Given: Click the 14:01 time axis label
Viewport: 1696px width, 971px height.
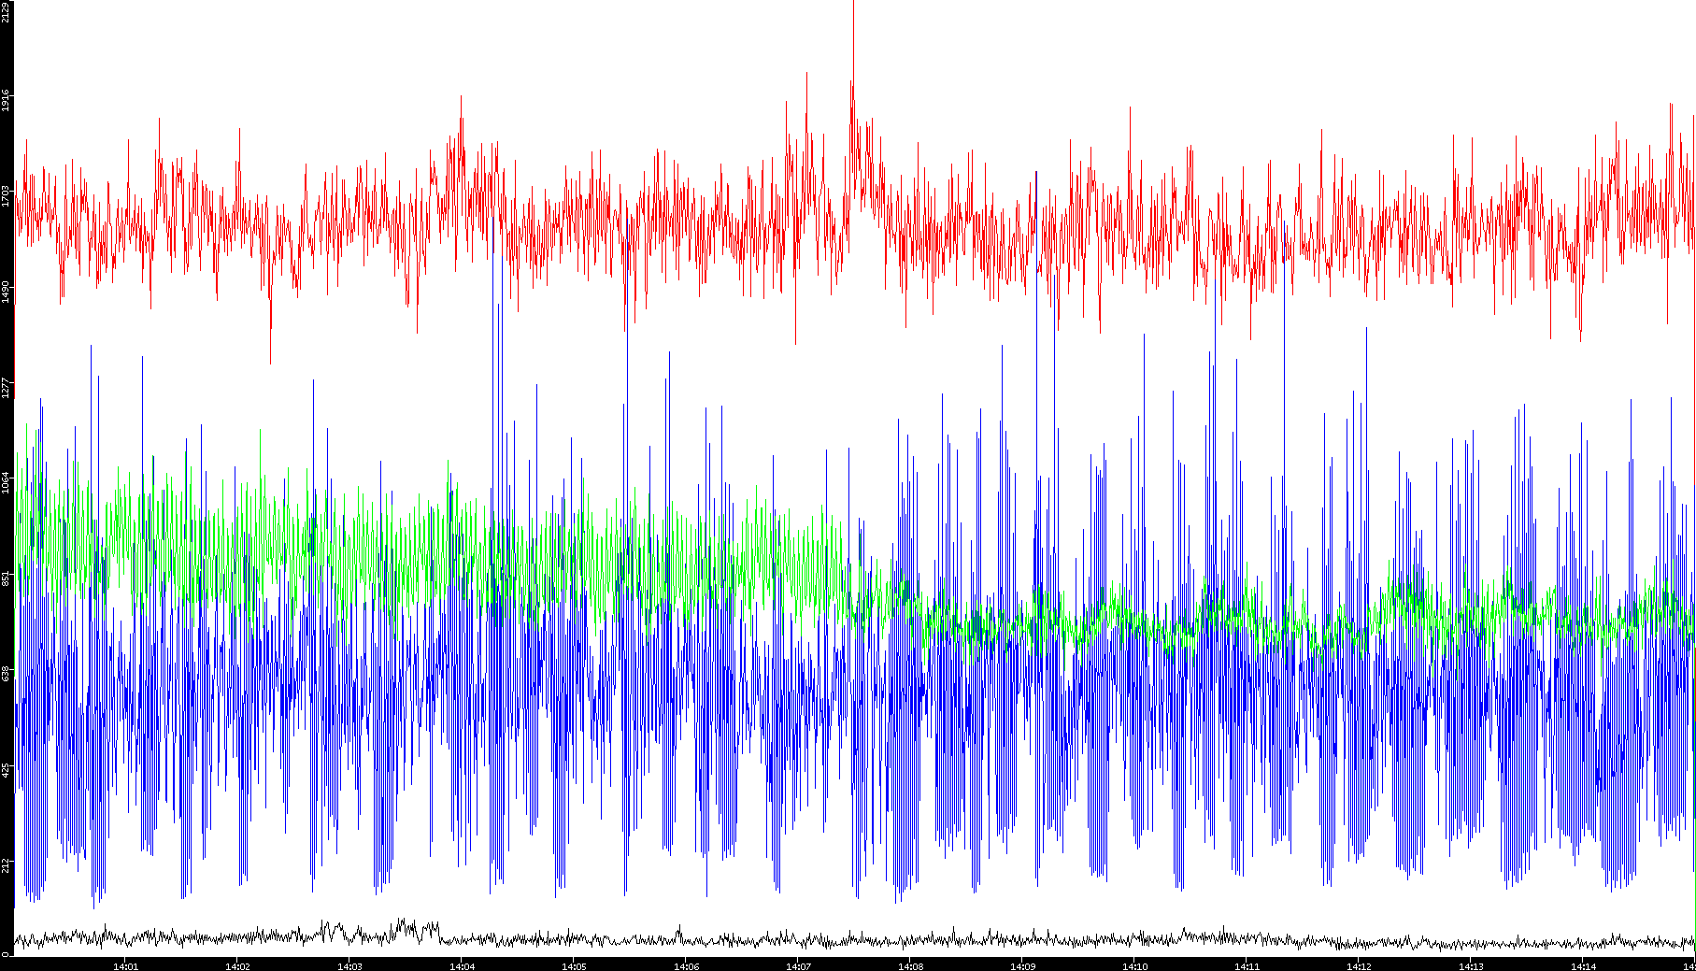Looking at the screenshot, I should click(125, 966).
